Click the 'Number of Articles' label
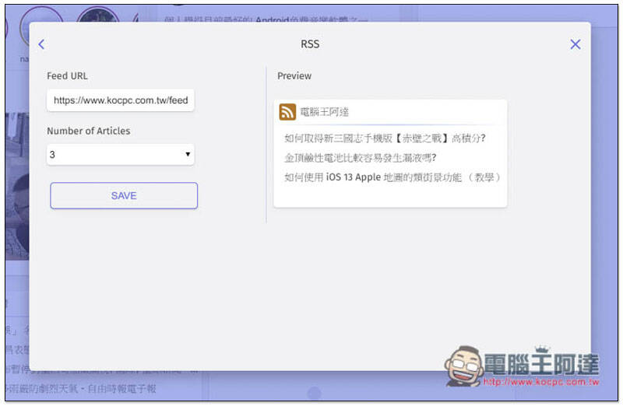623x406 pixels. 89,131
